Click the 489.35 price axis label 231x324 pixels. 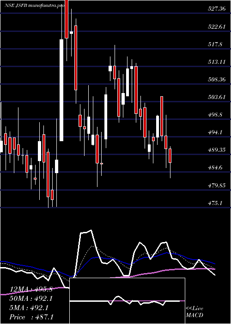[x=217, y=150]
